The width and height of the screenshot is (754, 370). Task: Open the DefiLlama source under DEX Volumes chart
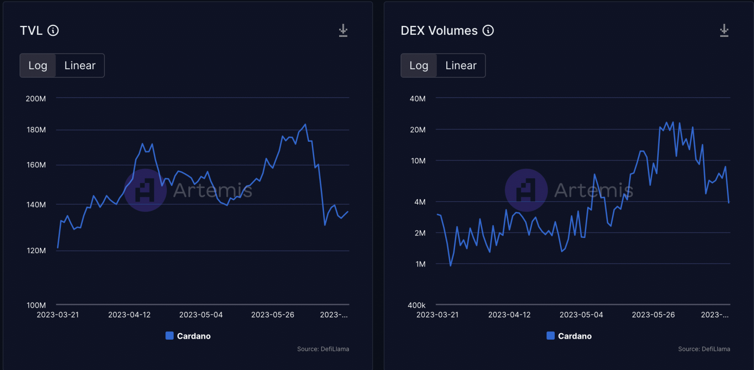tap(704, 349)
